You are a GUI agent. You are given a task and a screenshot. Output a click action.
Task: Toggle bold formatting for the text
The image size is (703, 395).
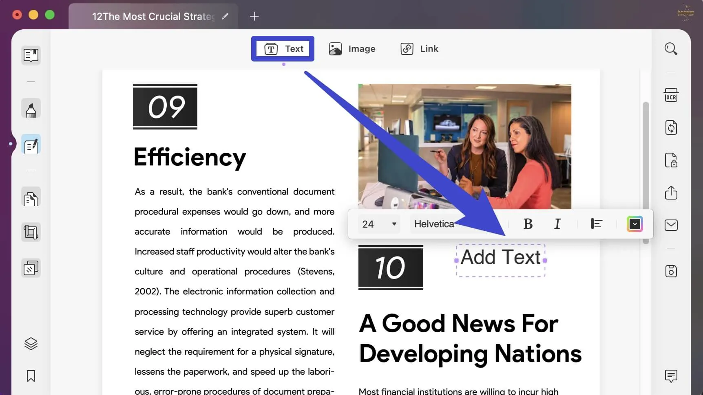click(528, 224)
